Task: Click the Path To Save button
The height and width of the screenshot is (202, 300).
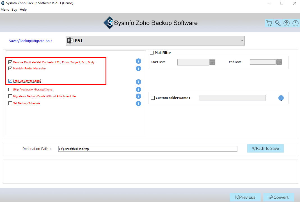Action: 265,148
